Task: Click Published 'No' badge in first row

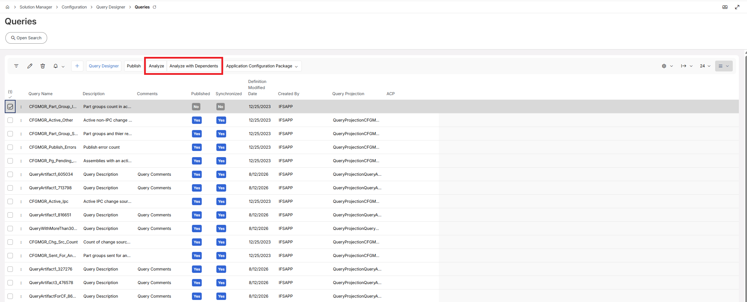Action: (196, 107)
